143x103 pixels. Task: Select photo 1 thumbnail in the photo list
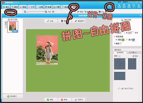point(13,27)
